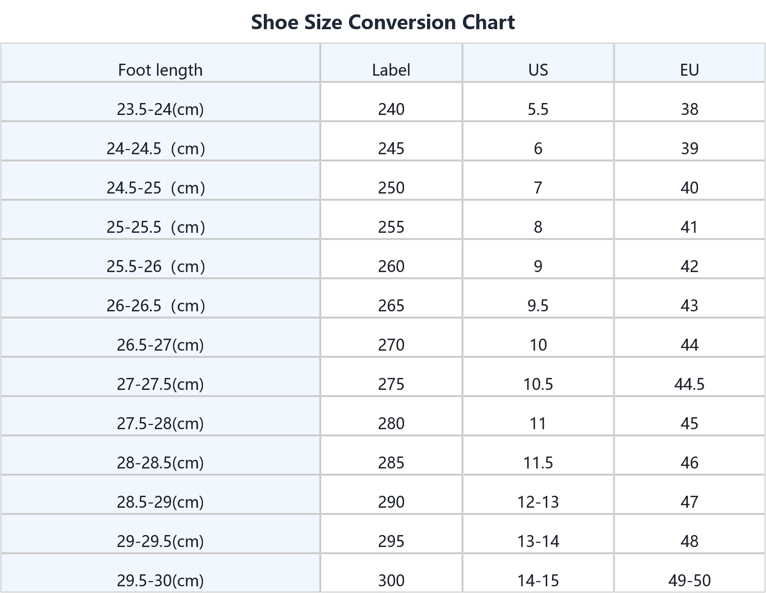
Task: Click the label 245 cell
Action: 391,148
